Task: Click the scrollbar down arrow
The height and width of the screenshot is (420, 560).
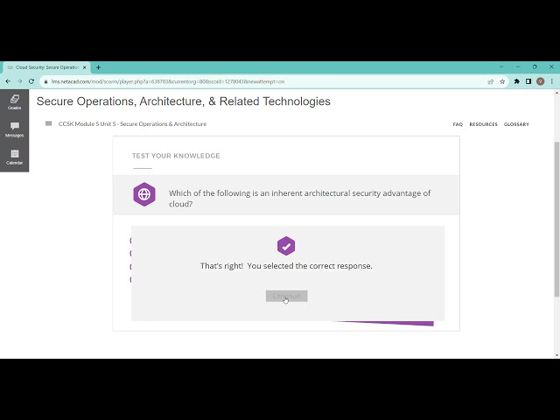Action: coord(556,355)
